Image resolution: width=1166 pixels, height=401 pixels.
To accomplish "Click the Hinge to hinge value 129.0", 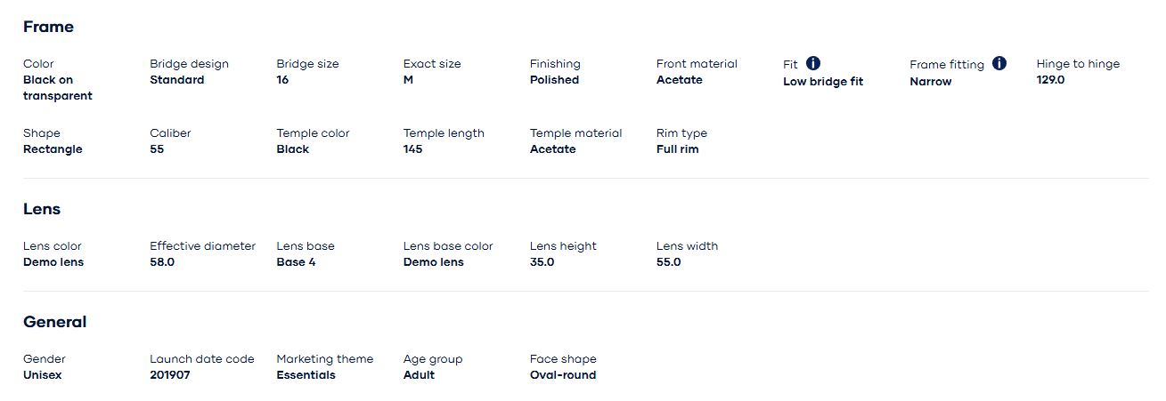I will (1050, 80).
